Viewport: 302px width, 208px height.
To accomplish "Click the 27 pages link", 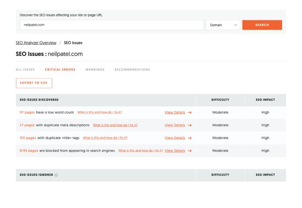I will pos(27,125).
